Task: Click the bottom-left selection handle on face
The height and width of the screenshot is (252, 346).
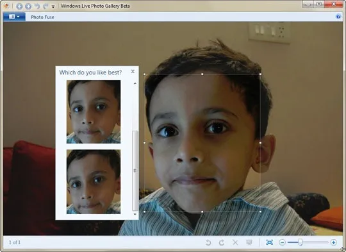Action: coord(145,212)
